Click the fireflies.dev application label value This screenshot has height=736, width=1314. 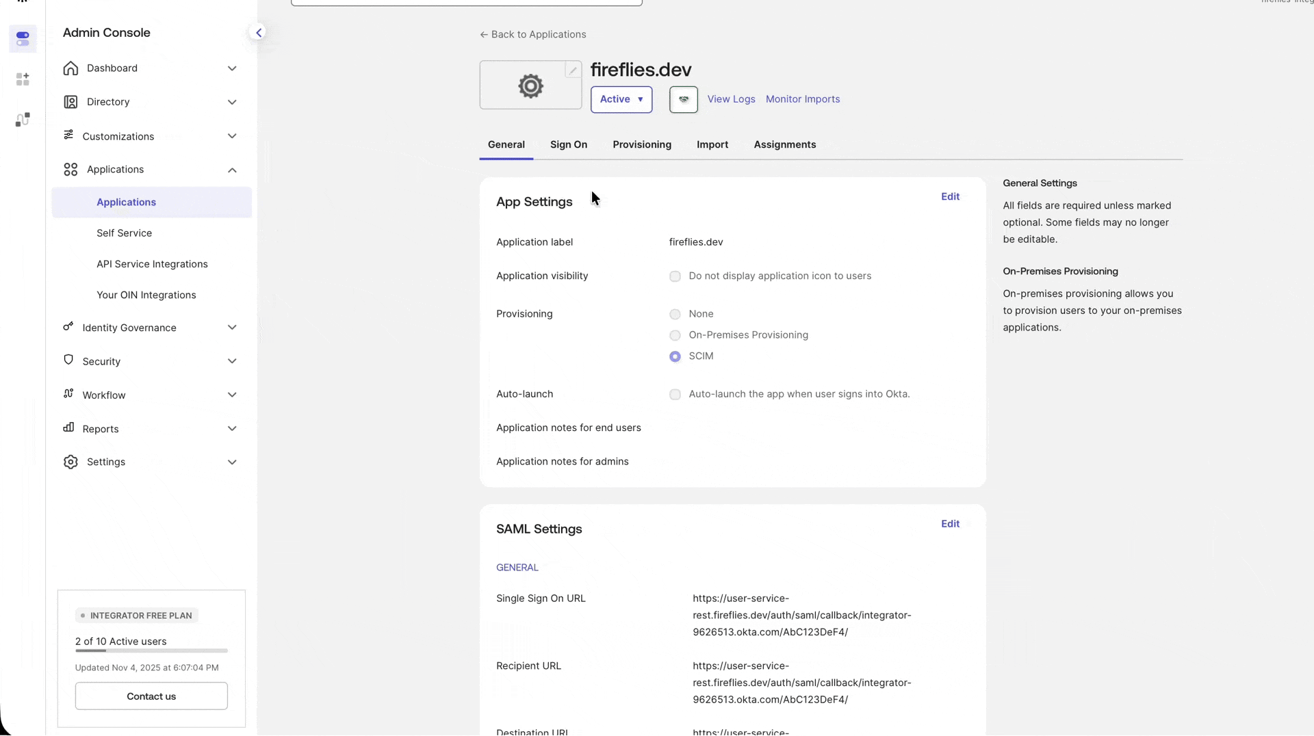point(696,242)
